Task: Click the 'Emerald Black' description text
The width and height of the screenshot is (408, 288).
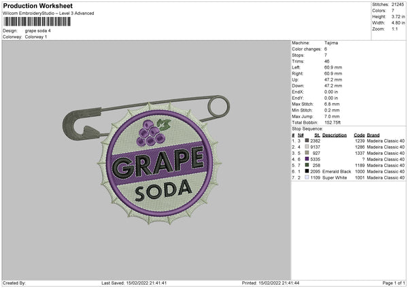Action: [337, 172]
